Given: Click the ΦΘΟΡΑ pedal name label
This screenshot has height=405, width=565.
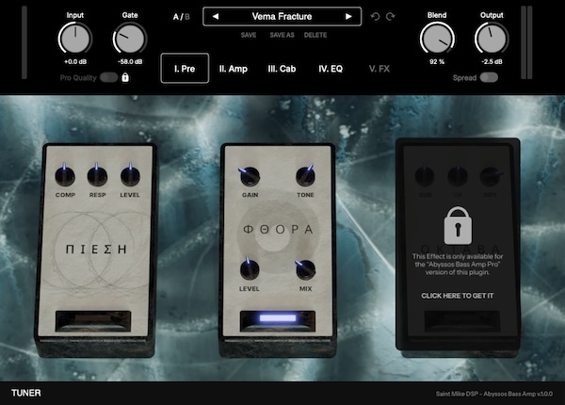Looking at the screenshot, I should pos(278,230).
